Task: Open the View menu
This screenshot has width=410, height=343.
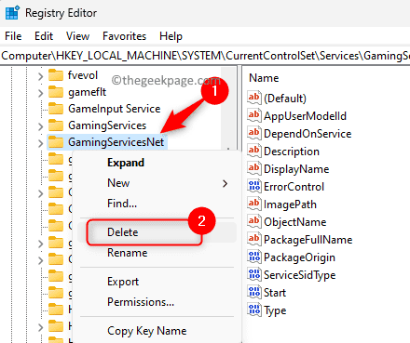Action: (x=77, y=36)
